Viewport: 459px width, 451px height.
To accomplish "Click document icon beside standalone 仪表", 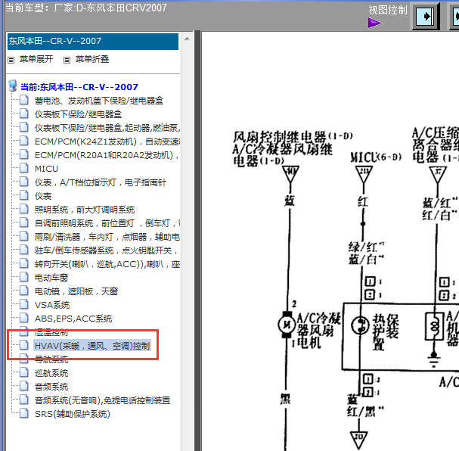I will pos(24,195).
